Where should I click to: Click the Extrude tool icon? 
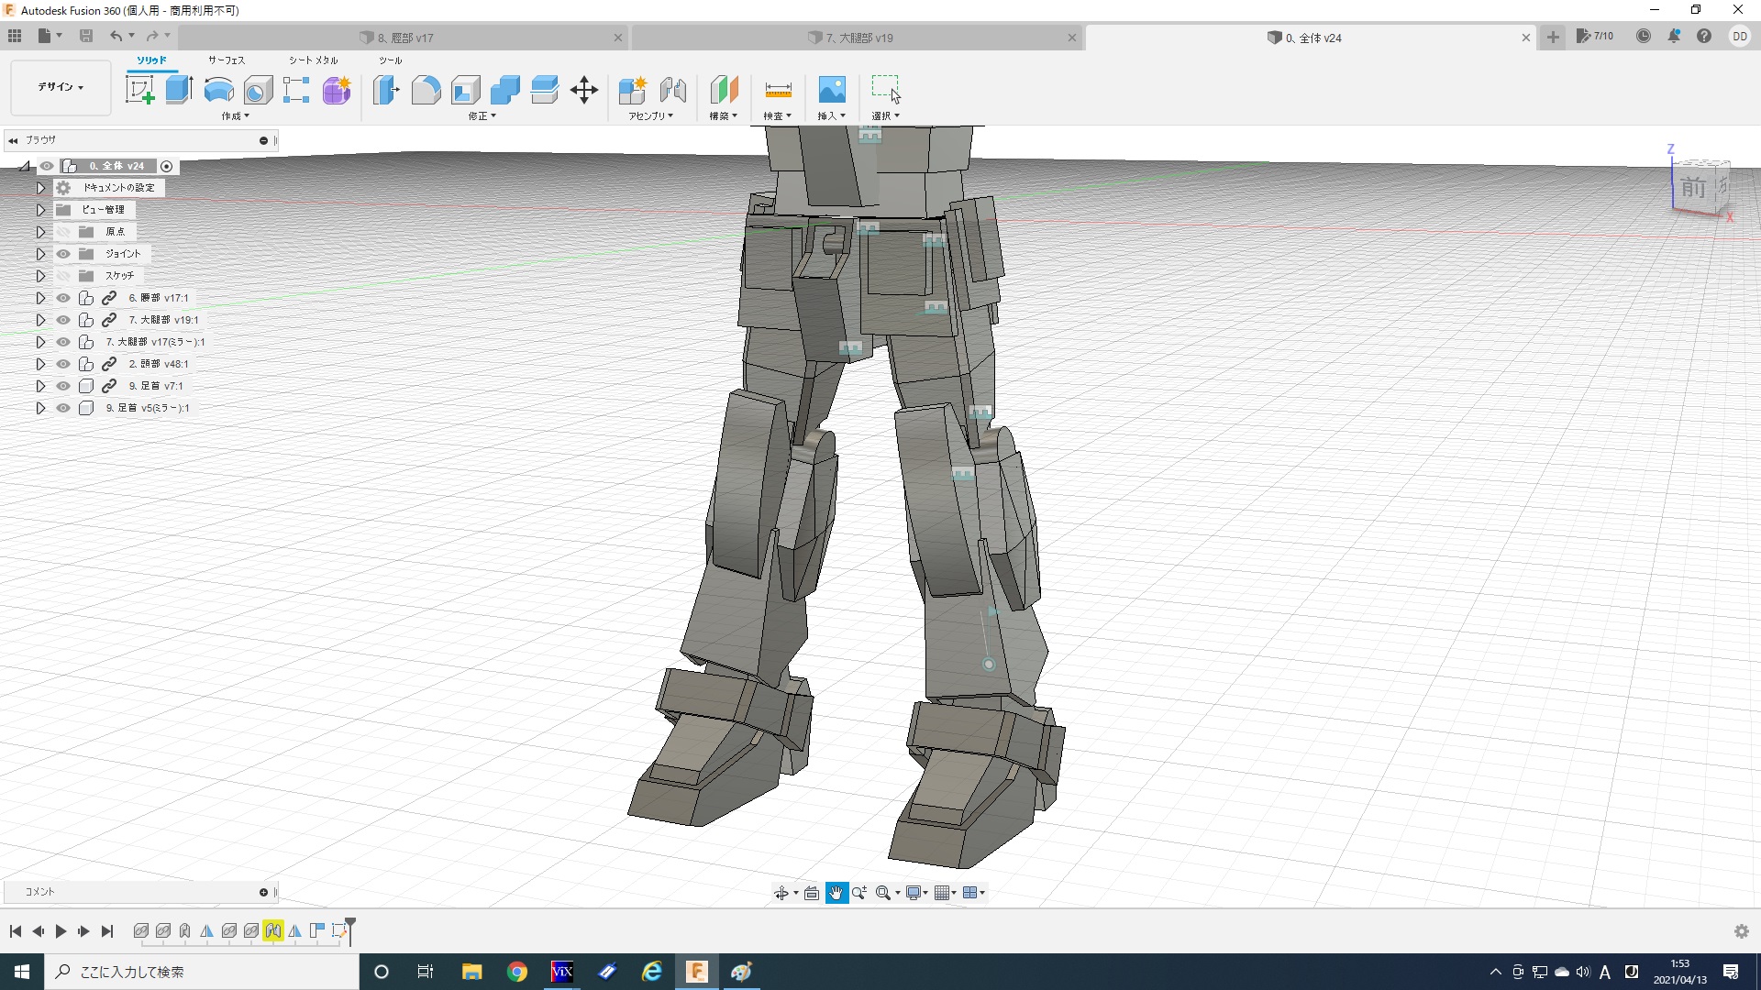179,90
